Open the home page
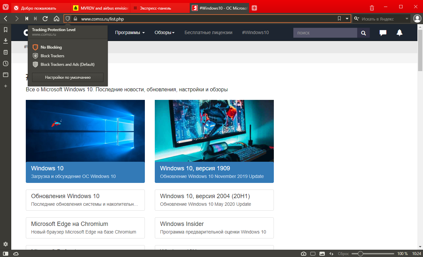Screen dimensions: 423x257 tap(57, 19)
